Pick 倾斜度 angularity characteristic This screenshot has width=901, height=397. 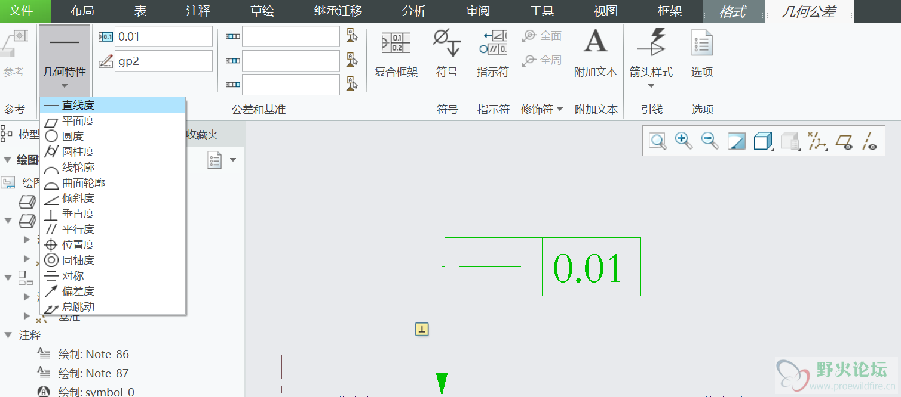click(112, 199)
